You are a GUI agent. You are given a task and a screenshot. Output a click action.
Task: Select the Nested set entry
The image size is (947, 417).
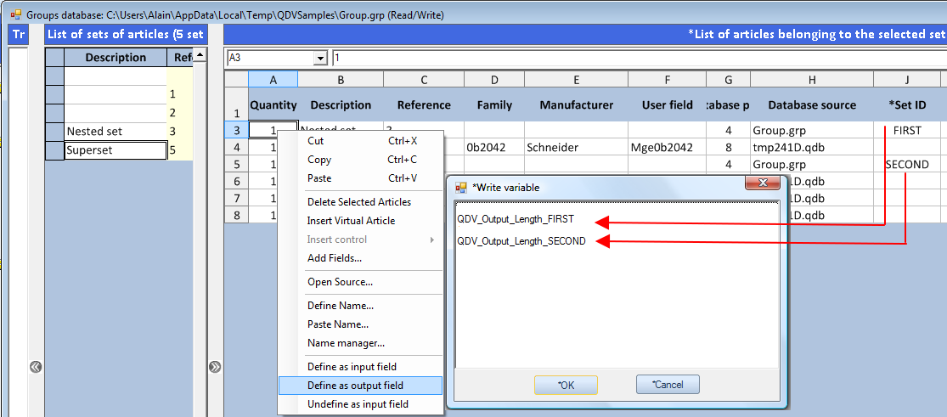116,132
